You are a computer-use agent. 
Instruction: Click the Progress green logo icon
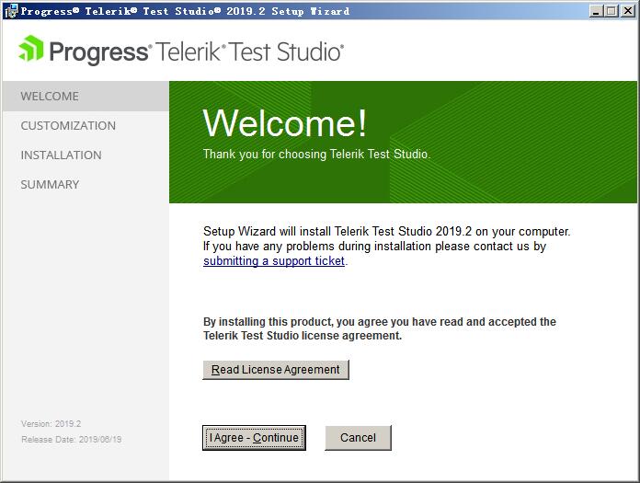[31, 49]
